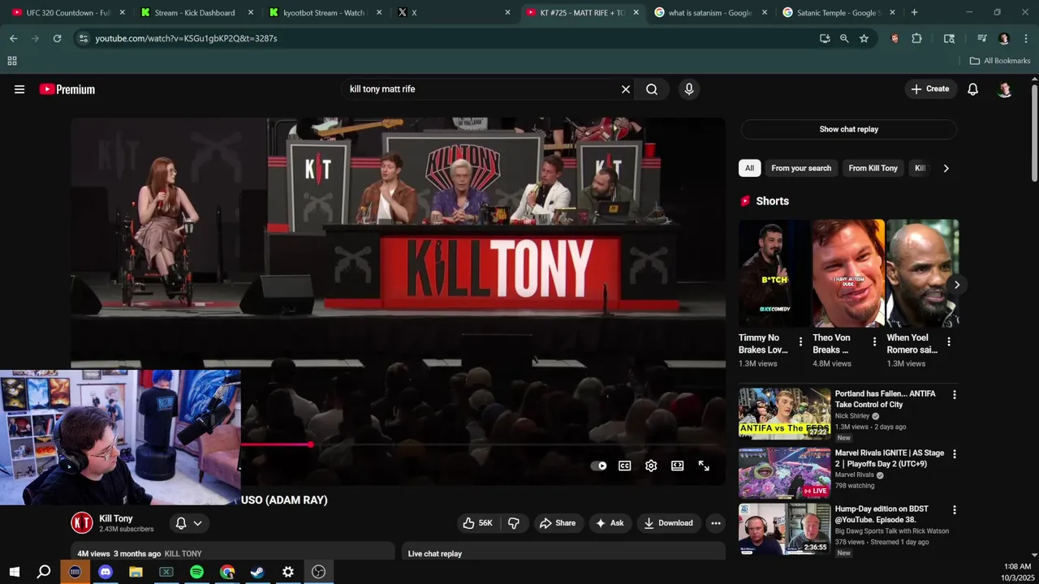The image size is (1039, 584).
Task: Open browser extensions puzzle icon
Action: click(916, 38)
